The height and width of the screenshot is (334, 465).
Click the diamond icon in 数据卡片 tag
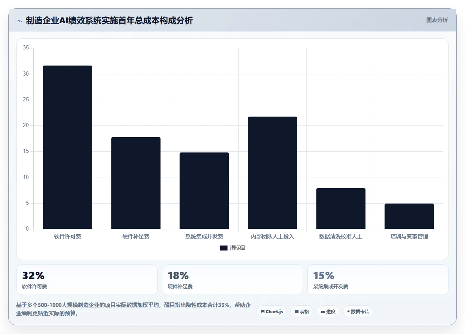pos(348,312)
